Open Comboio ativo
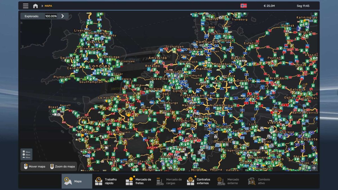 tap(259, 181)
